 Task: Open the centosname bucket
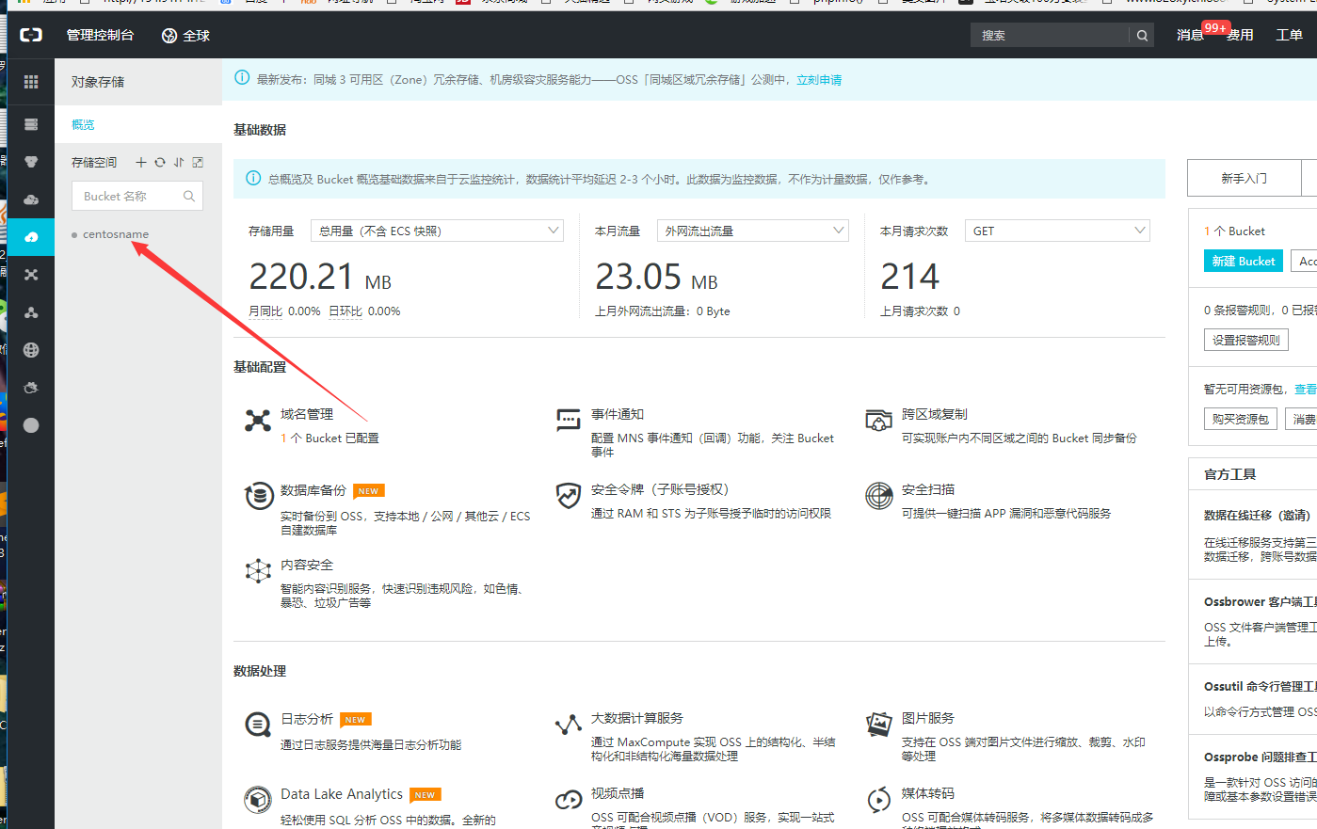116,234
